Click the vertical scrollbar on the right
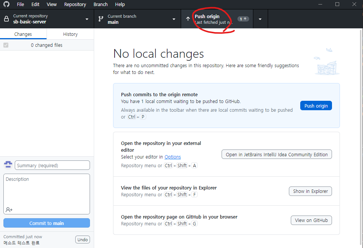The height and width of the screenshot is (248, 363). click(x=361, y=138)
